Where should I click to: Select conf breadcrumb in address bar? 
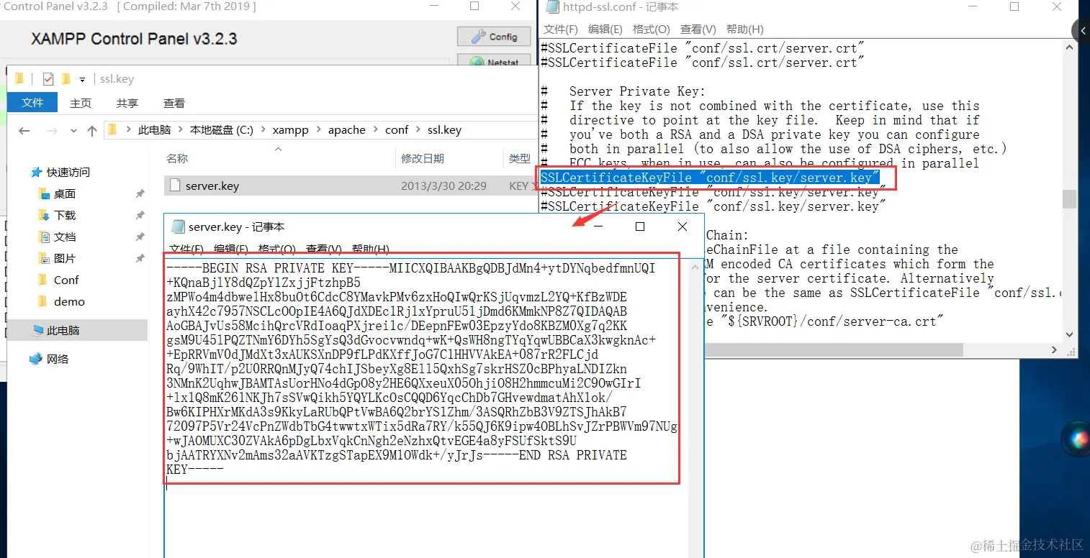[x=397, y=130]
